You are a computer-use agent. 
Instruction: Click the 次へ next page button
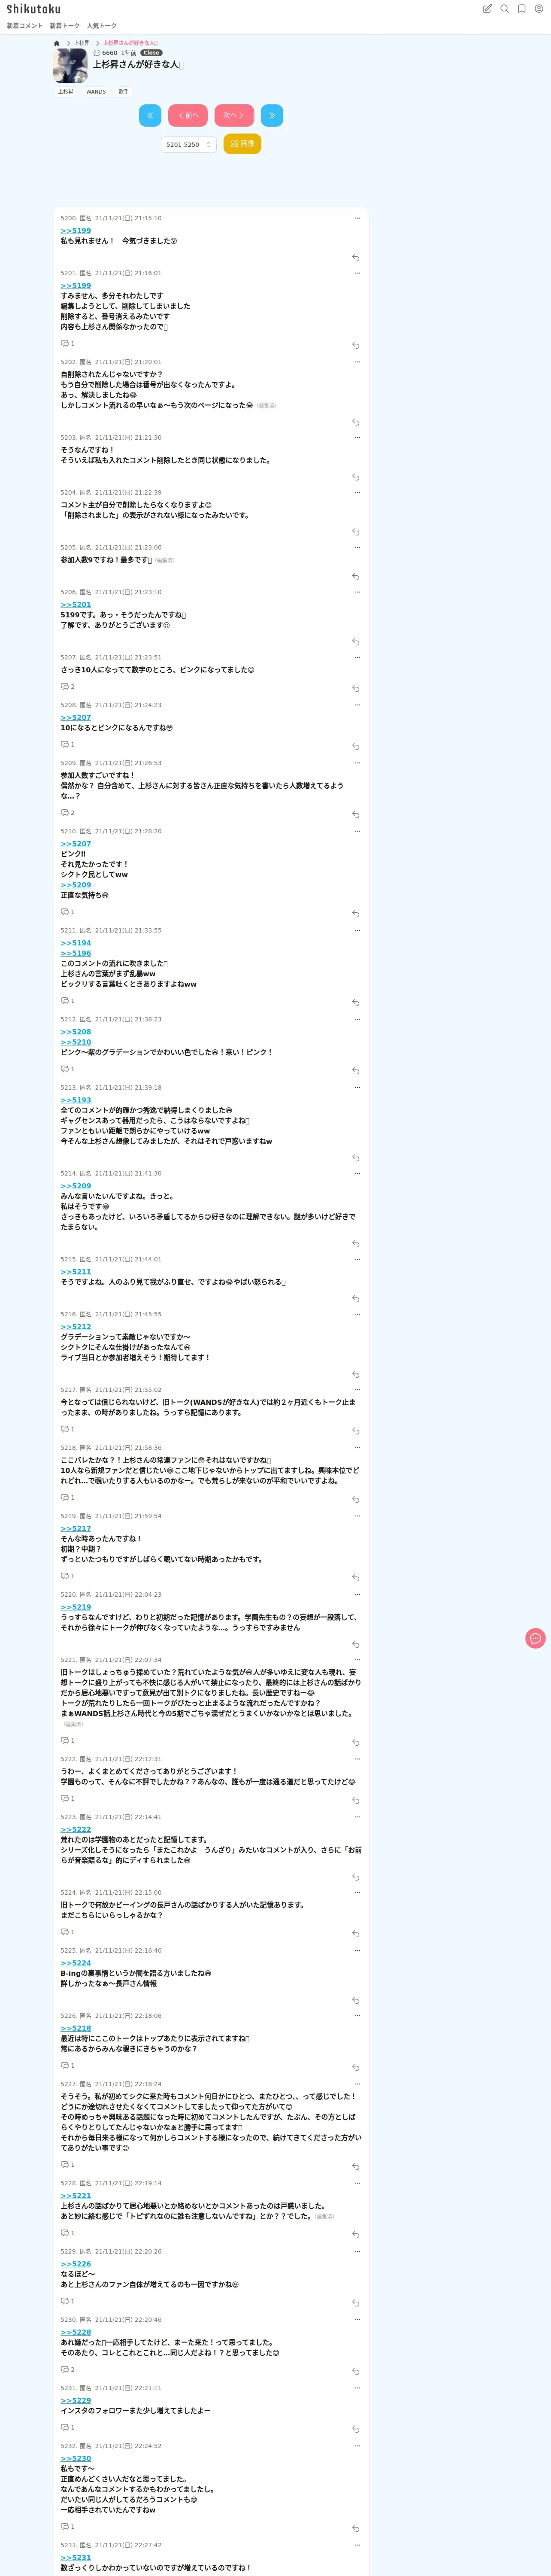[234, 115]
